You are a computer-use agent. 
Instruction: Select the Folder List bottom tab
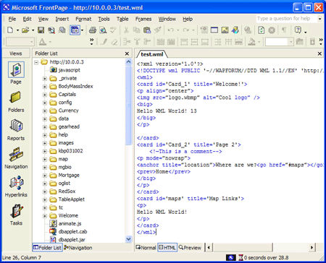[x=47, y=248]
